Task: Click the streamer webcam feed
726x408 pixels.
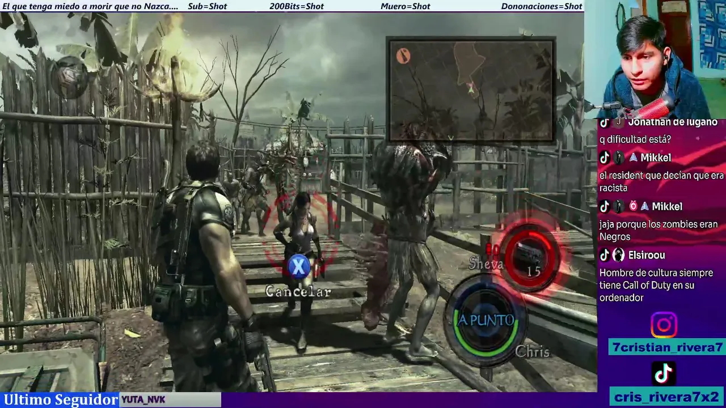Action: tap(655, 59)
